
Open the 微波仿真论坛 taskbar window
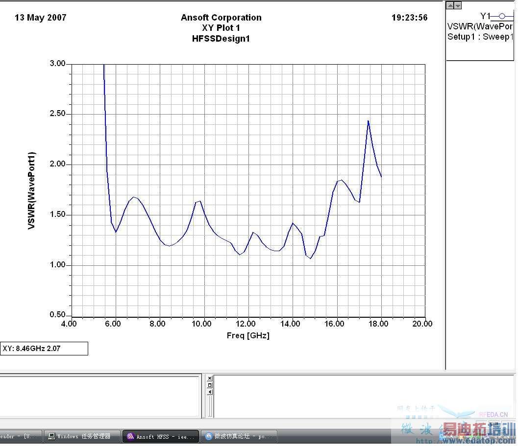coord(239,436)
